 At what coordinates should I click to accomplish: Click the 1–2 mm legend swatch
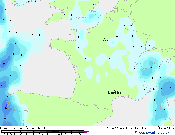coord(17,131)
